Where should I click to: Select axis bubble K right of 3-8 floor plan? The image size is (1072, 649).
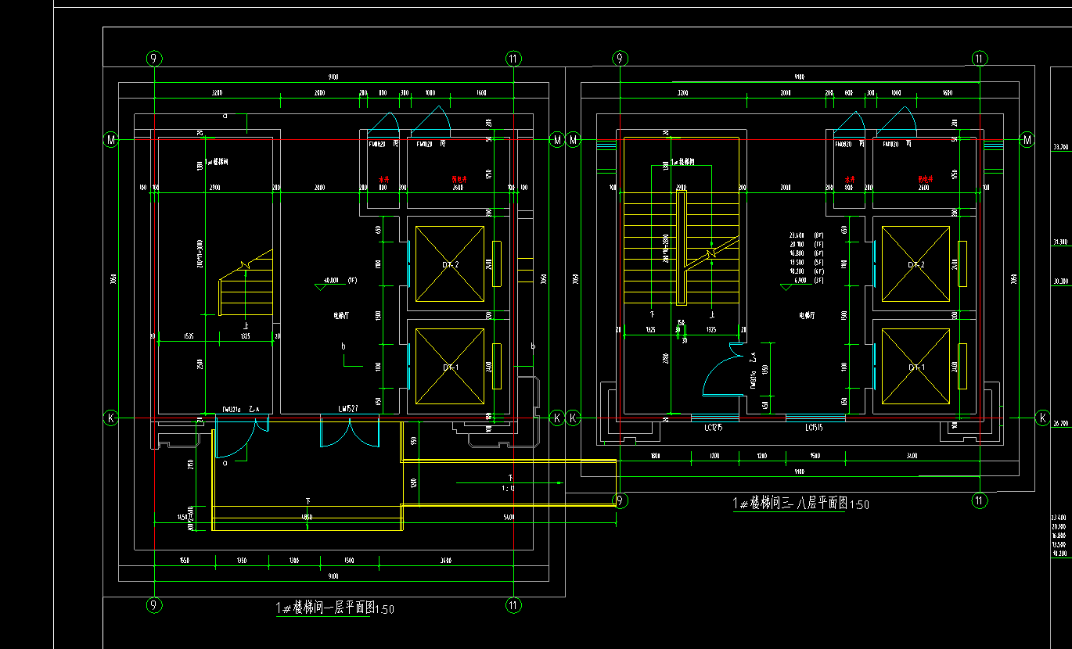(x=1042, y=418)
